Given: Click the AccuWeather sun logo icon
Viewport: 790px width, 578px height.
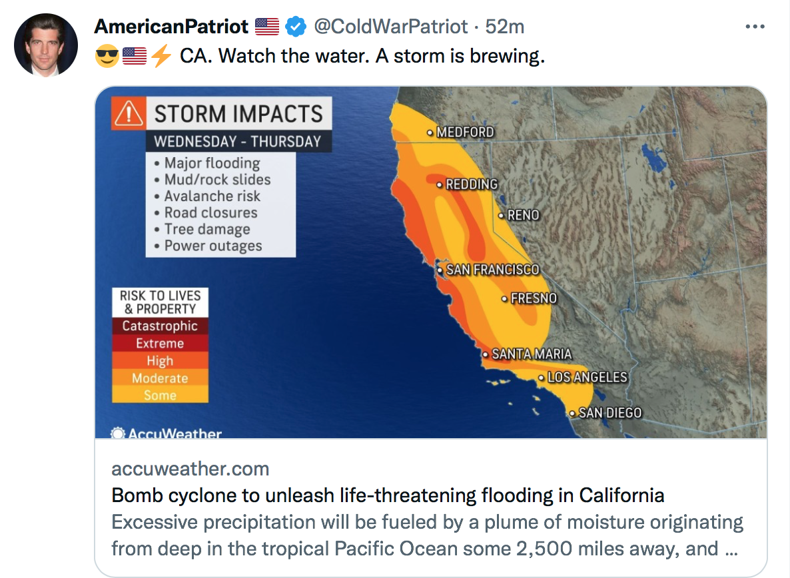Looking at the screenshot, I should point(118,433).
